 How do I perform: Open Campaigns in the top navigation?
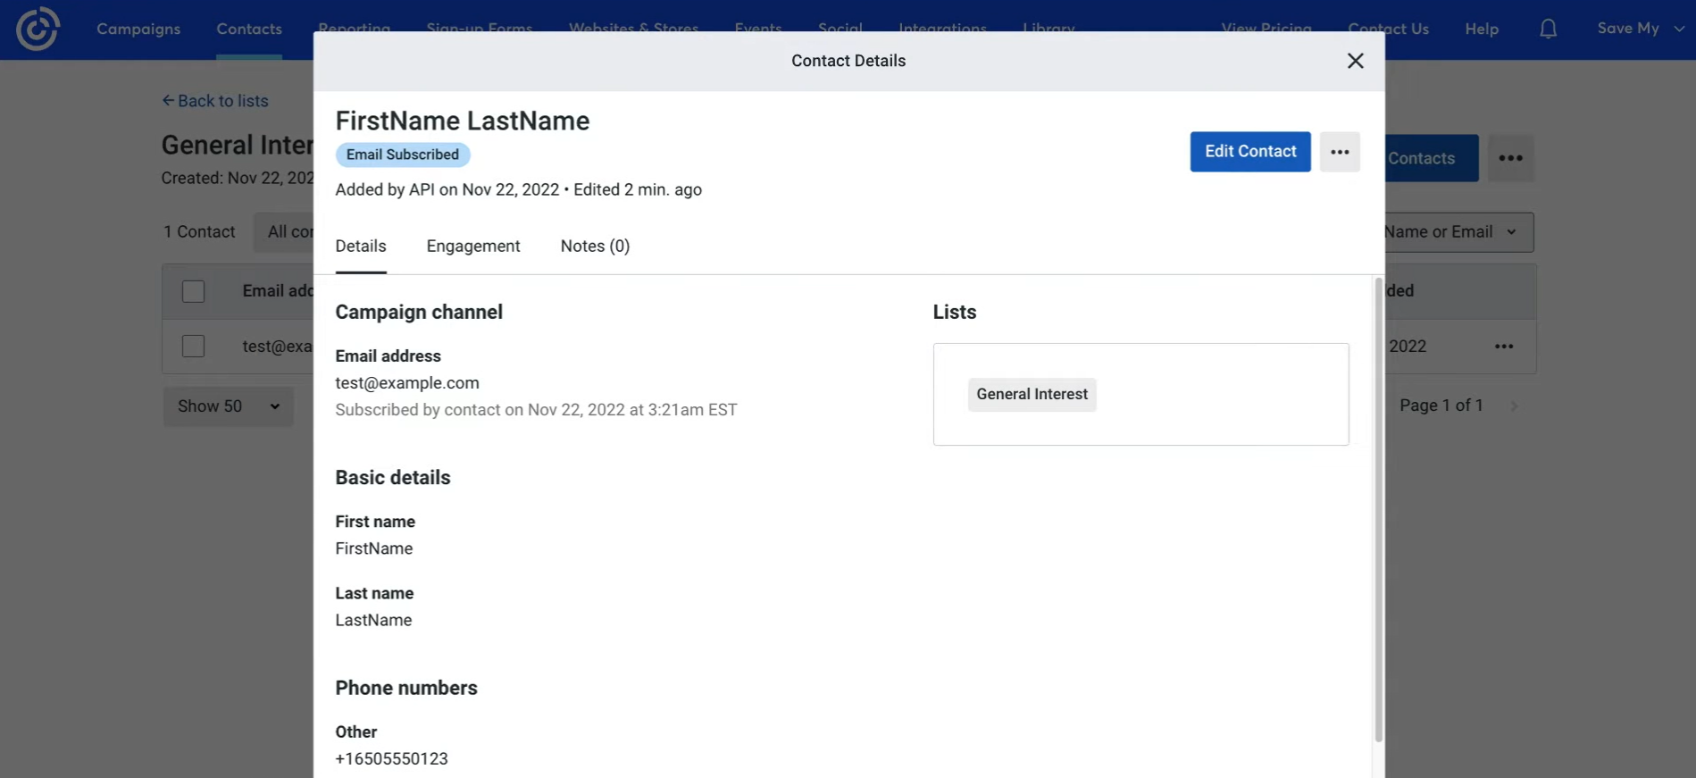click(x=138, y=29)
